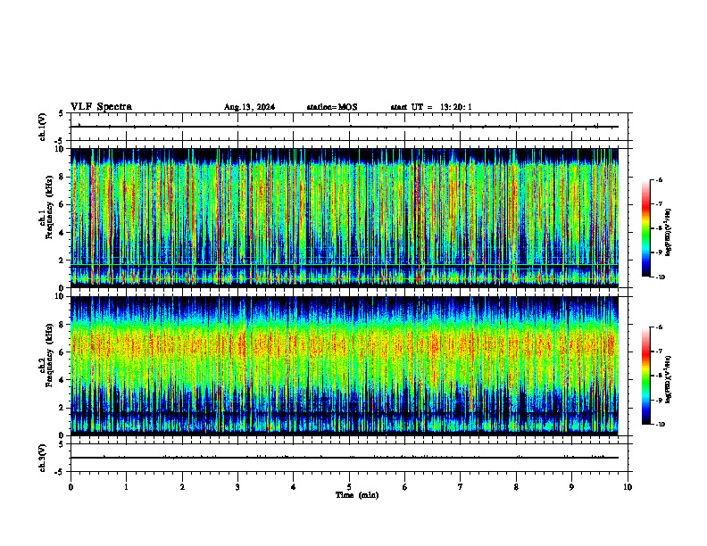Click the "ch.1(V)" waveform axis label
This screenshot has height=546, width=707.
point(42,127)
